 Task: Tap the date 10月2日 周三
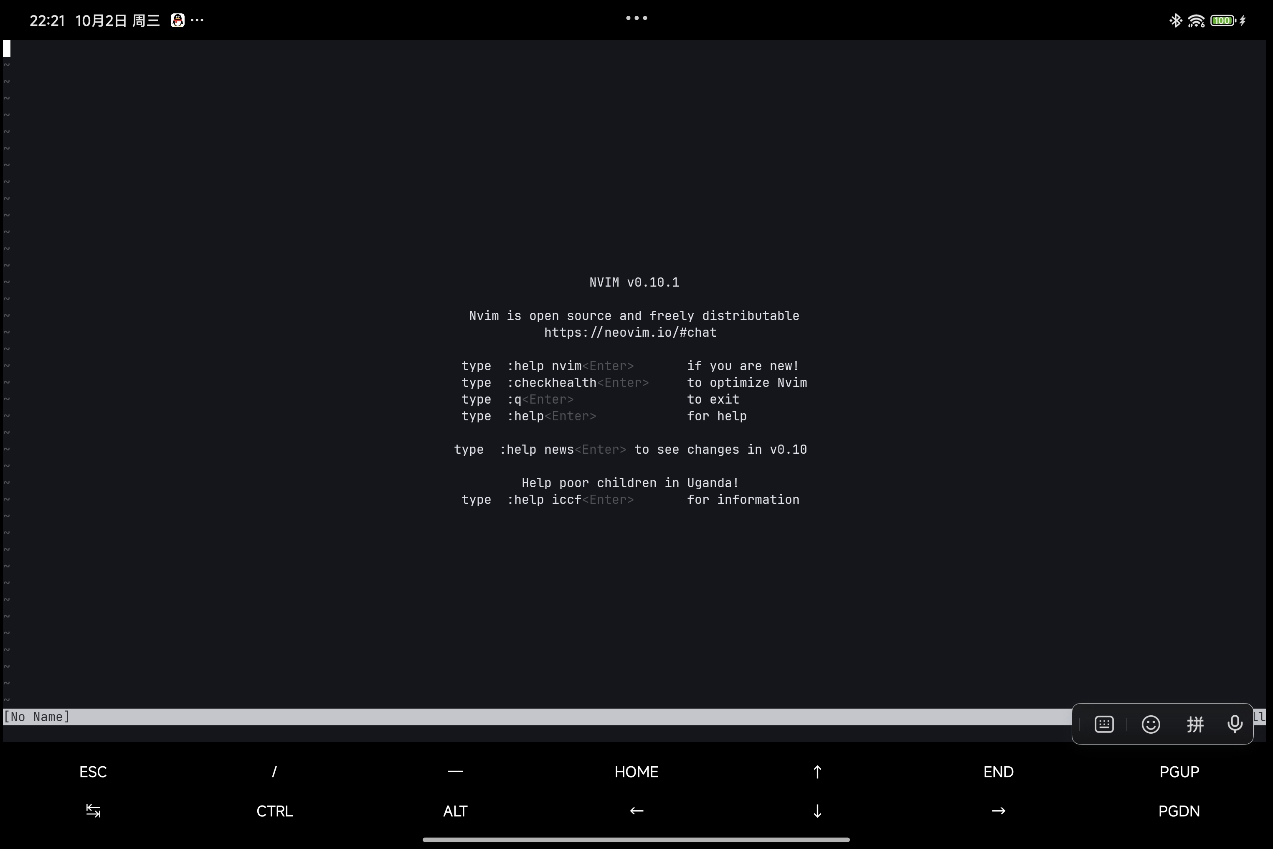(117, 20)
